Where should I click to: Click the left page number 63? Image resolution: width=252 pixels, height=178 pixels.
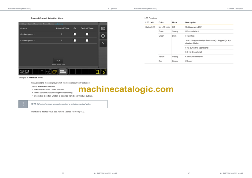pos(63,173)
